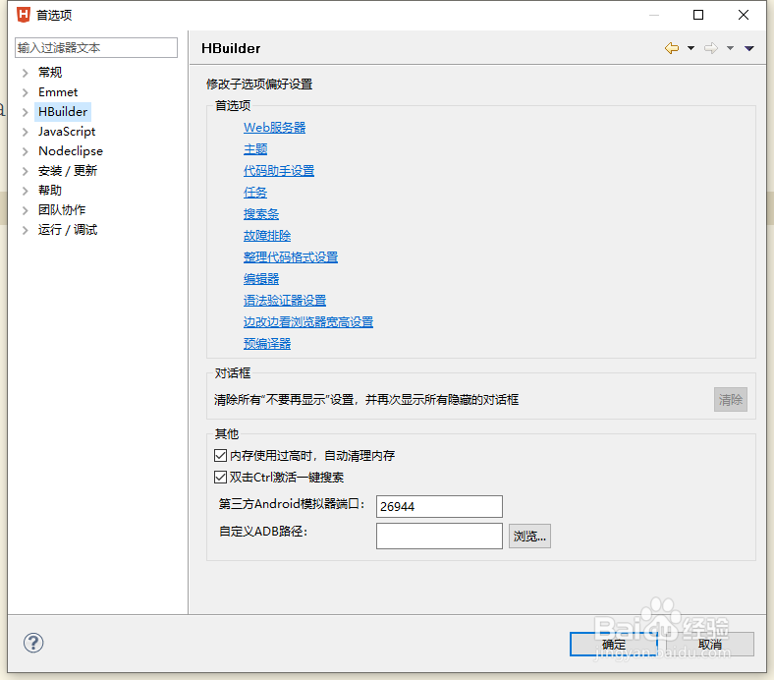The image size is (774, 680).
Task: Open the 边改边看浏览器宽高设置 link
Action: point(308,322)
